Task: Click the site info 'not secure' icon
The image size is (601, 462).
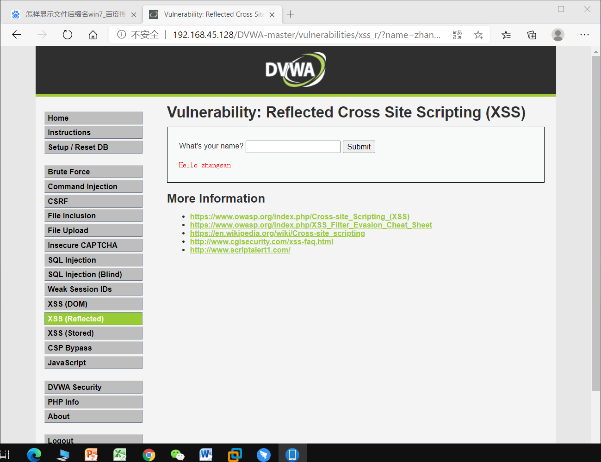Action: tap(122, 35)
